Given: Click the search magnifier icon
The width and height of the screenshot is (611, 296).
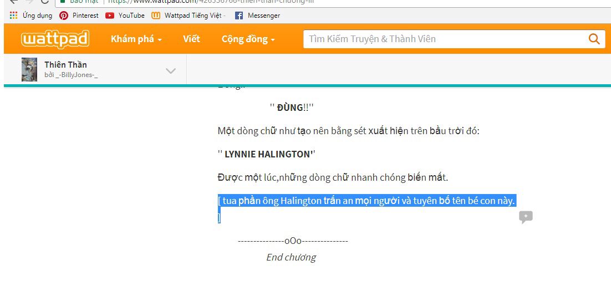Looking at the screenshot, I should 594,39.
